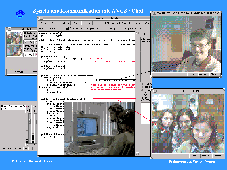Click the editor scrollbar up arrow
This screenshot has height=170, width=227.
point(137,33)
